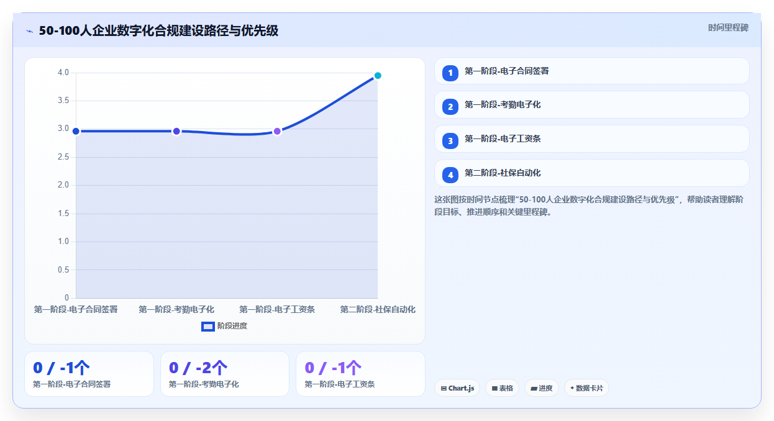Click the 阶段进度 legend label
The image size is (774, 421).
click(232, 326)
